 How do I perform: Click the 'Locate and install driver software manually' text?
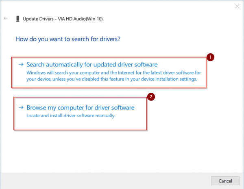coord(71,116)
